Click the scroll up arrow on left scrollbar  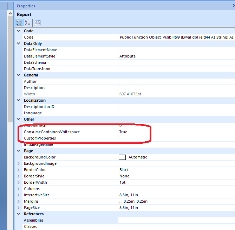click(10, 13)
